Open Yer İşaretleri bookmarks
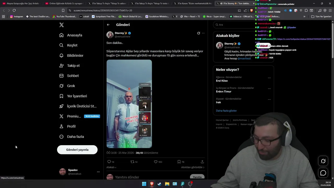Screen dimensions: 334x188 [73, 96]
